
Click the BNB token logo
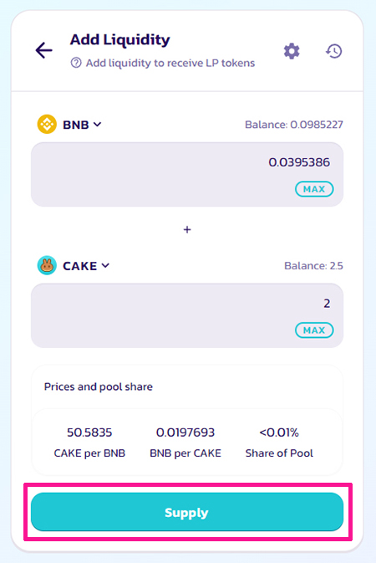pyautogui.click(x=47, y=125)
